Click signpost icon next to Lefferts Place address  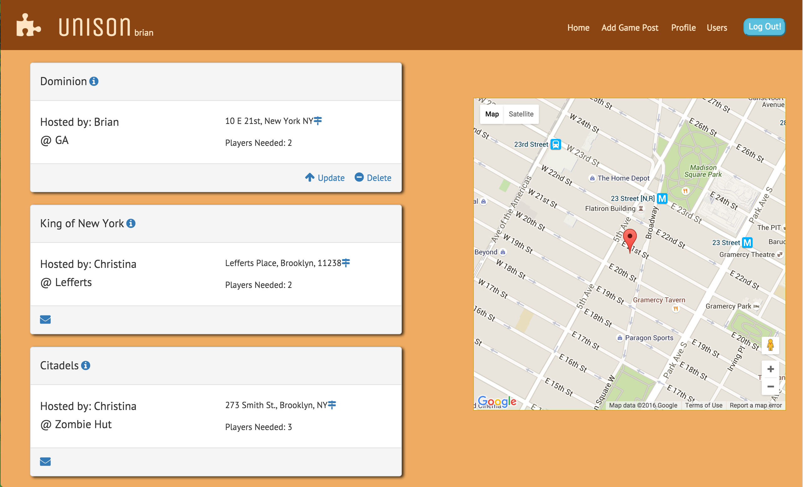346,262
